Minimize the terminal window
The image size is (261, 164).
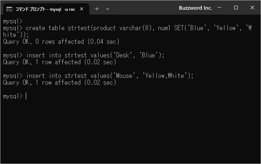click(x=219, y=8)
